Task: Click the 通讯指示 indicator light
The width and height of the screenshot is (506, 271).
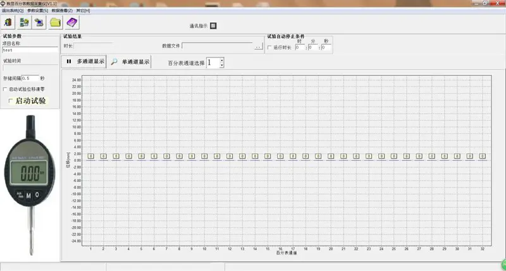Action: pos(213,25)
